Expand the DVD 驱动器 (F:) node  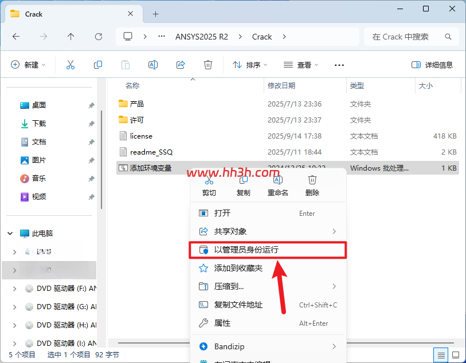[x=14, y=289]
